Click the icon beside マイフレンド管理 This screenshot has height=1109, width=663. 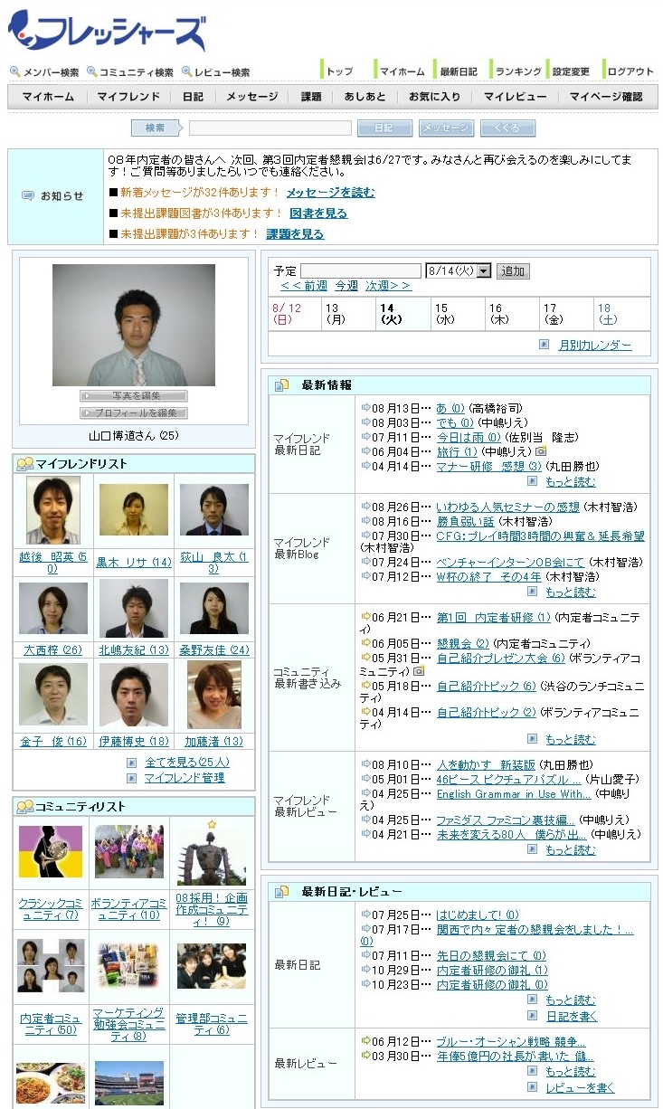click(x=132, y=778)
